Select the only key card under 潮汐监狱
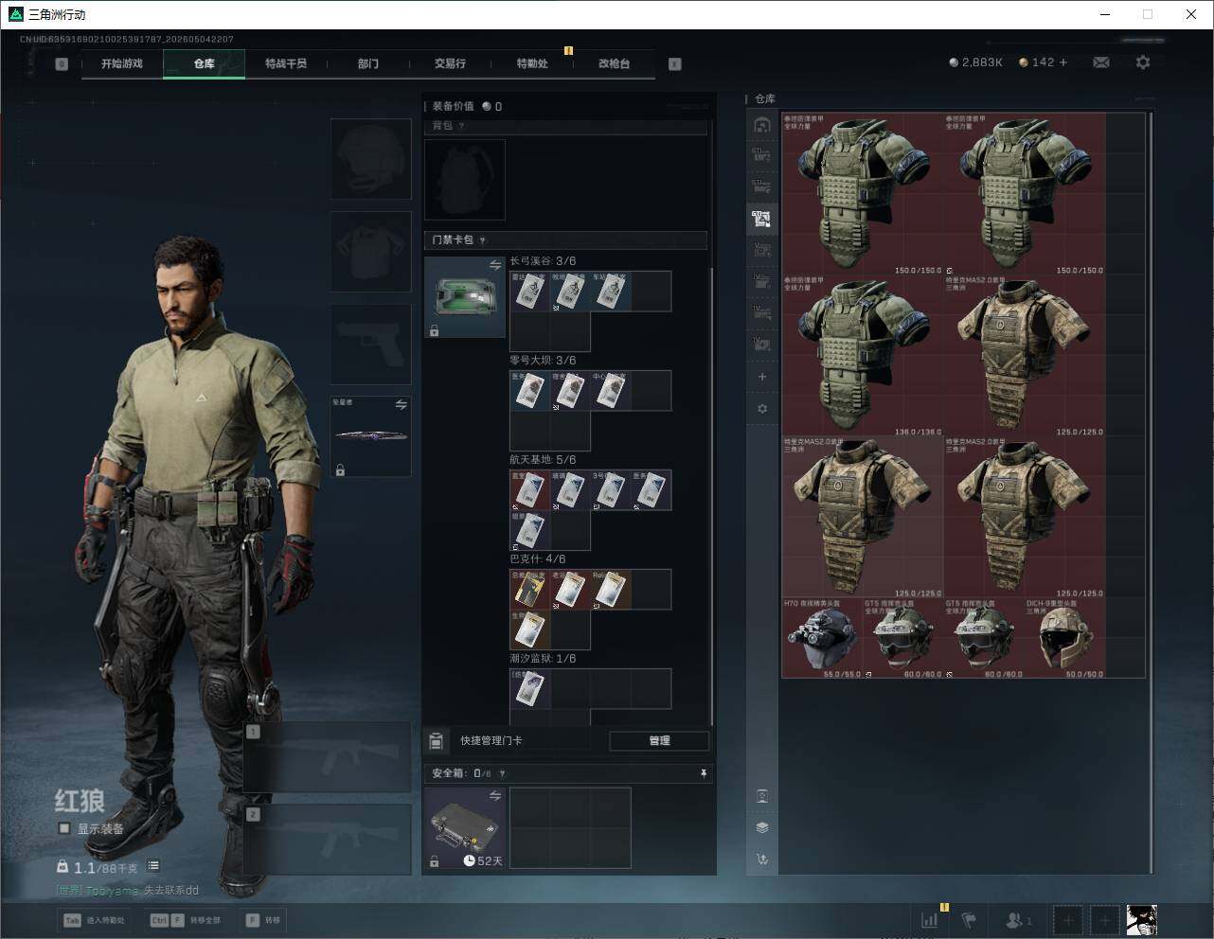 [530, 688]
